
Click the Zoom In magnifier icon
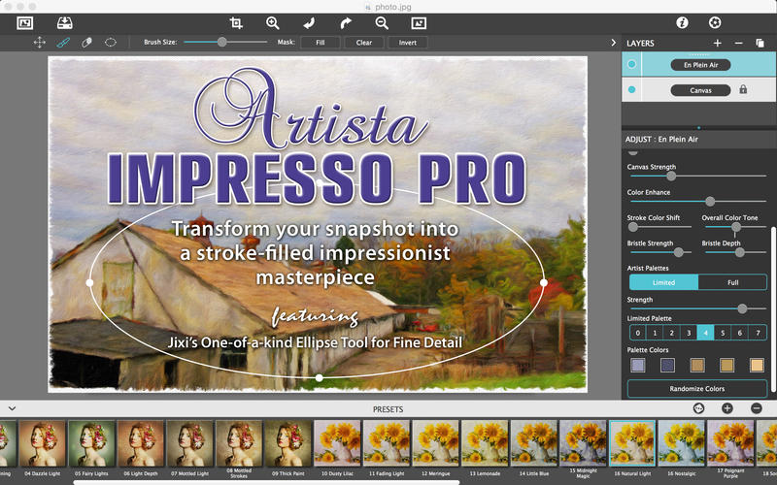[273, 22]
